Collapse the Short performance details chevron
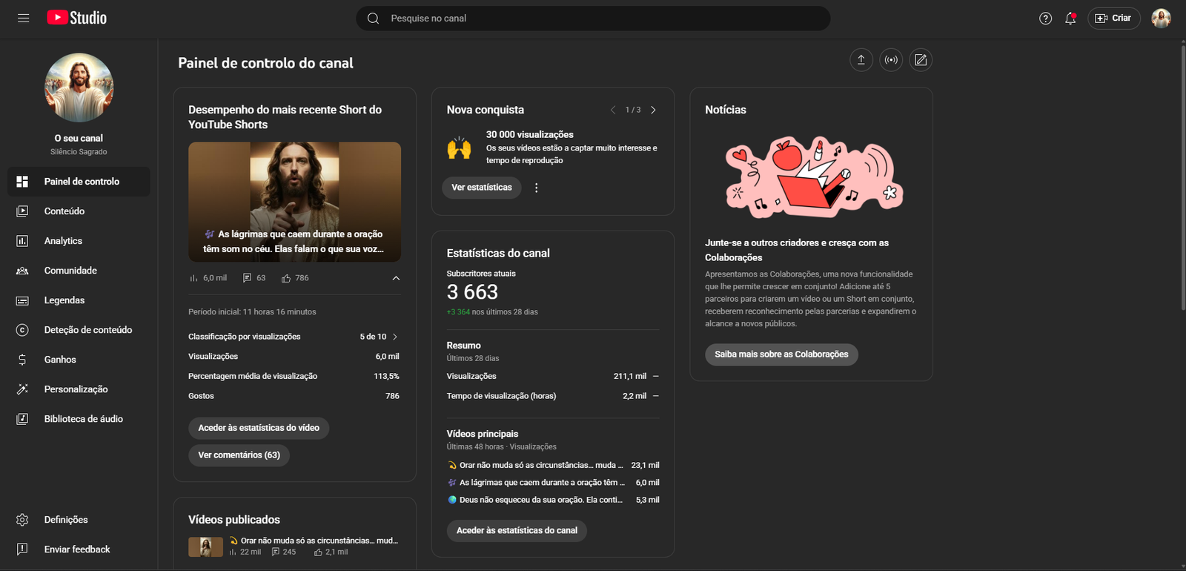Image resolution: width=1186 pixels, height=571 pixels. pyautogui.click(x=396, y=278)
